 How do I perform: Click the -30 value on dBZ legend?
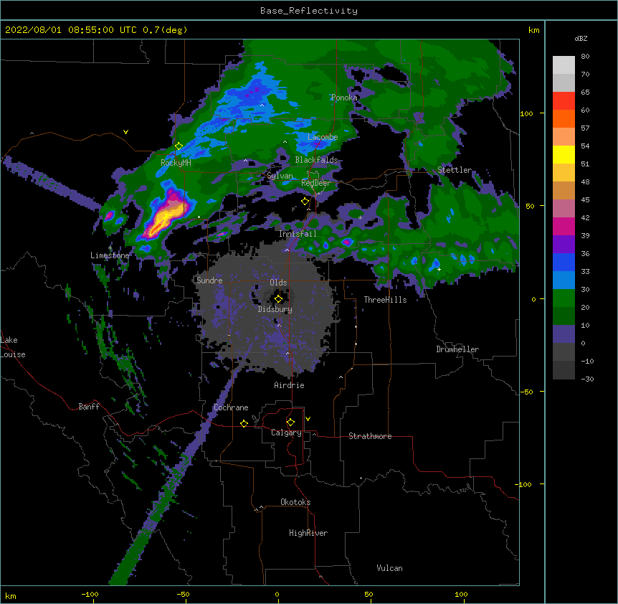coord(587,379)
